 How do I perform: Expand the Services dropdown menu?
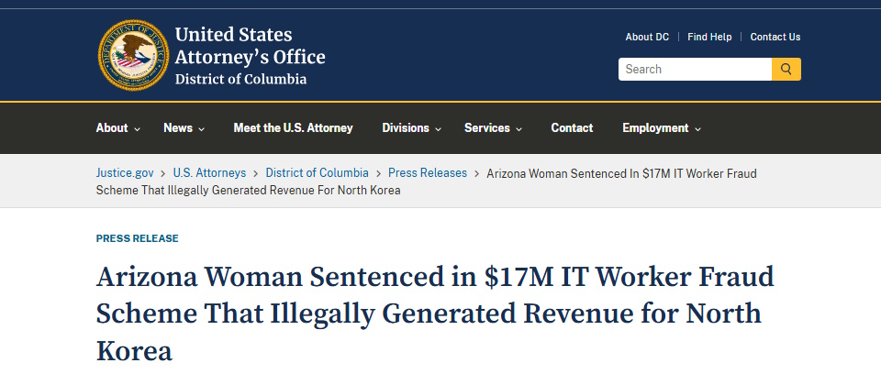[494, 128]
